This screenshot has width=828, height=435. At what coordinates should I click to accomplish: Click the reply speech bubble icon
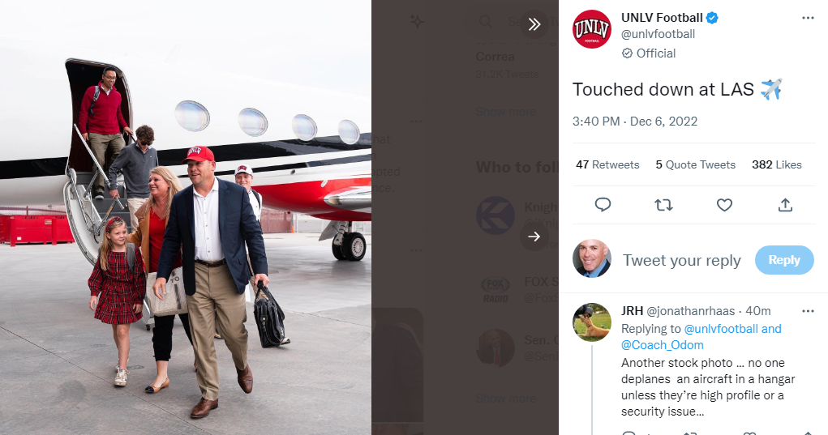click(x=603, y=205)
